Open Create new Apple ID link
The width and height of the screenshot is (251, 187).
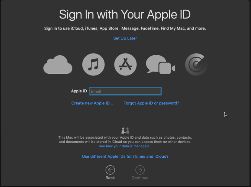click(92, 103)
